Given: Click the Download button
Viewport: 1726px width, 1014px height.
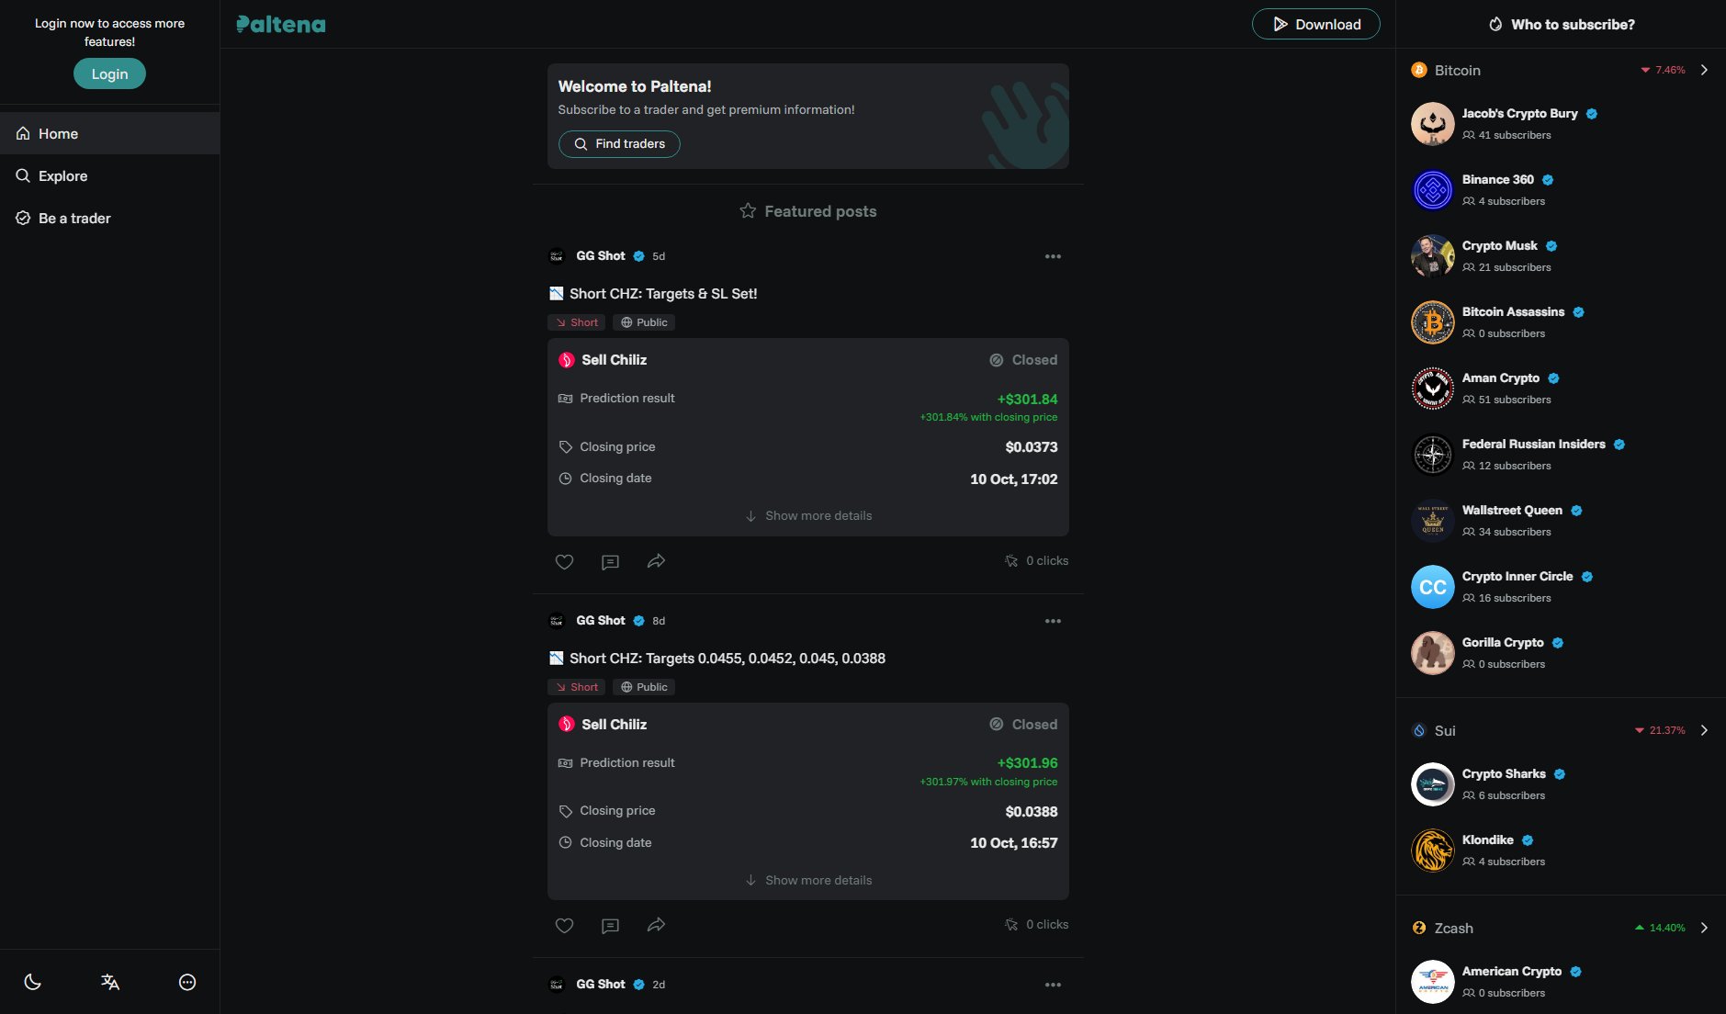Looking at the screenshot, I should pyautogui.click(x=1315, y=24).
